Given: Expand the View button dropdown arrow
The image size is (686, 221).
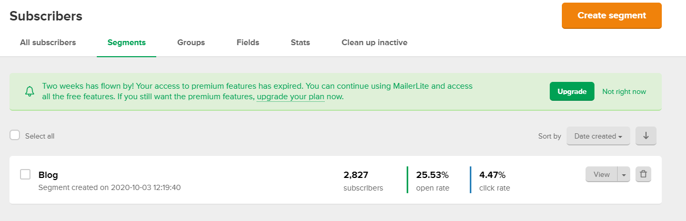Looking at the screenshot, I should click(x=623, y=175).
